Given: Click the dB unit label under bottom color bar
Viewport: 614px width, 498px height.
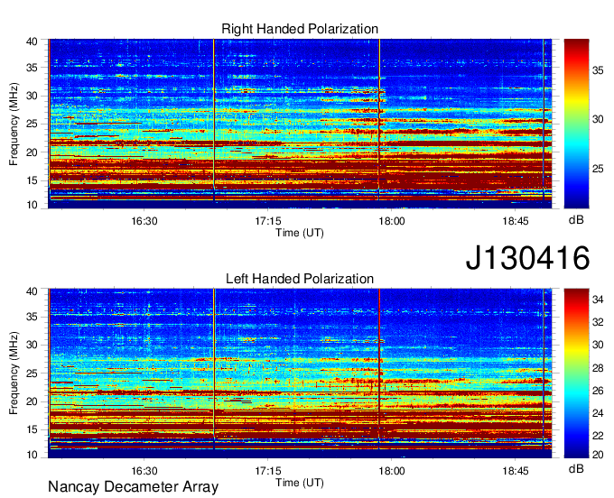Looking at the screenshot, I should pos(576,468).
